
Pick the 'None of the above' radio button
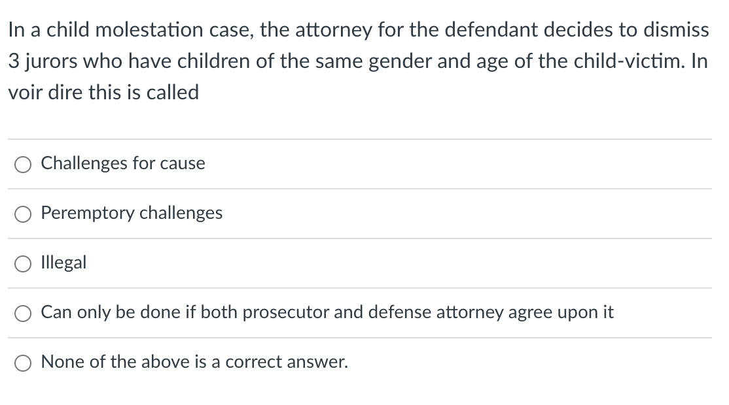point(23,363)
